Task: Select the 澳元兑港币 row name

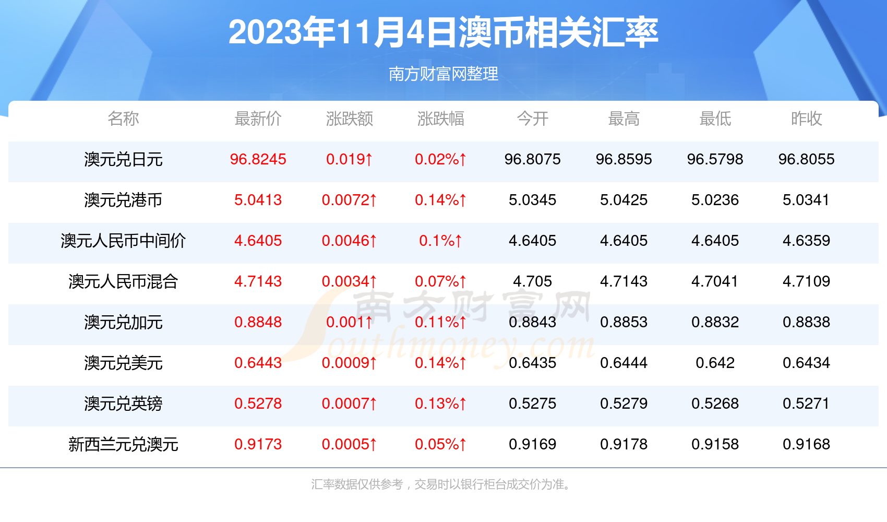Action: click(x=123, y=200)
